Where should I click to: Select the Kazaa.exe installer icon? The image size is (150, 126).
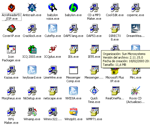tap(11, 70)
